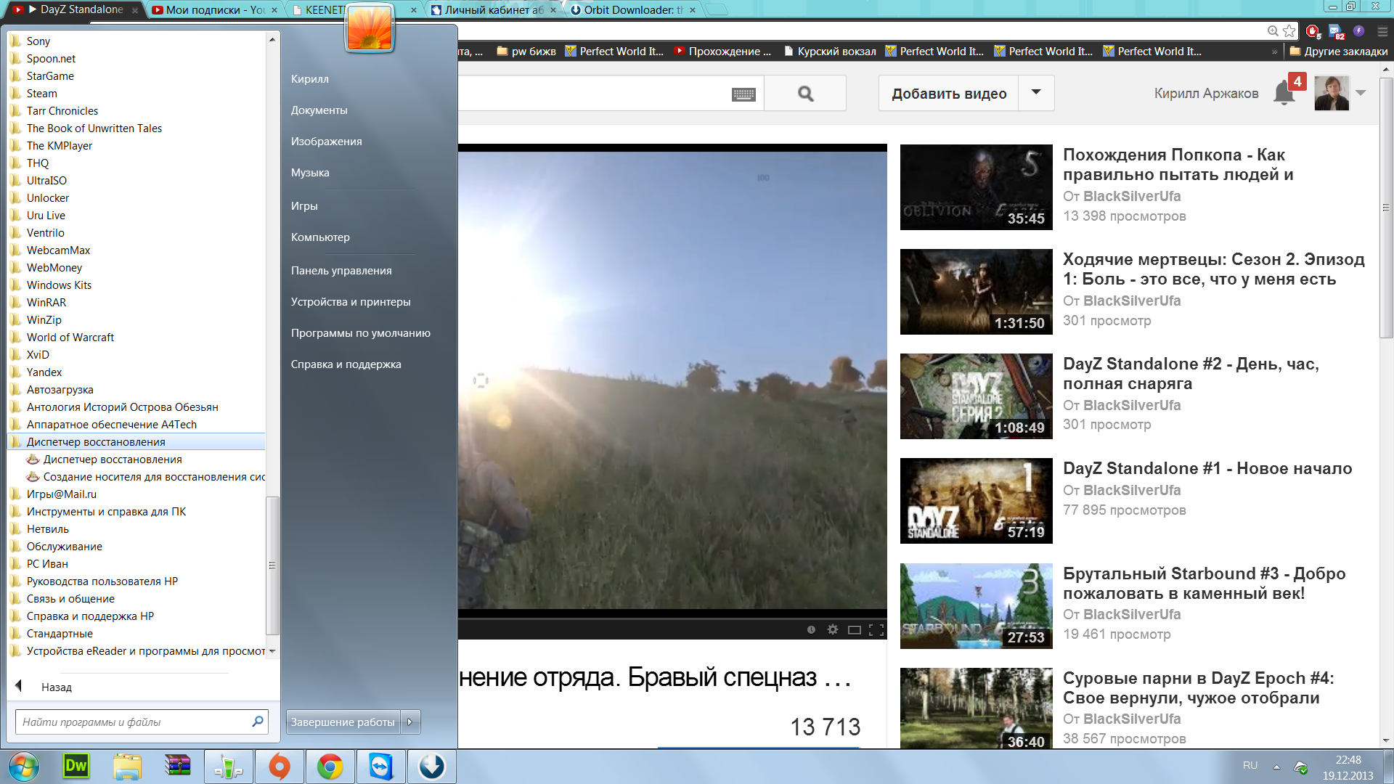Switch video player to theater mode

[855, 629]
